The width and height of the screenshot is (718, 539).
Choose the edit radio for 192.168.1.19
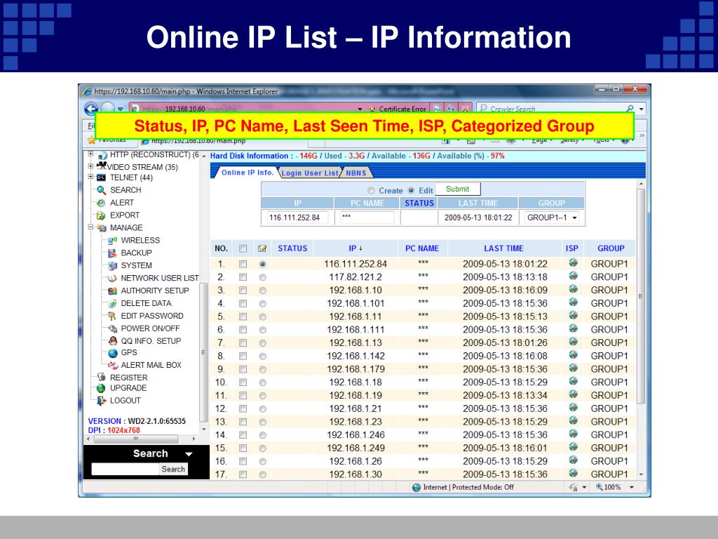click(262, 396)
